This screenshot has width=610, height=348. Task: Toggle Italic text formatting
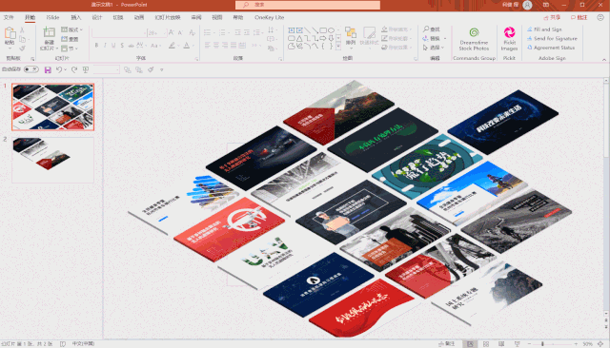tap(105, 46)
